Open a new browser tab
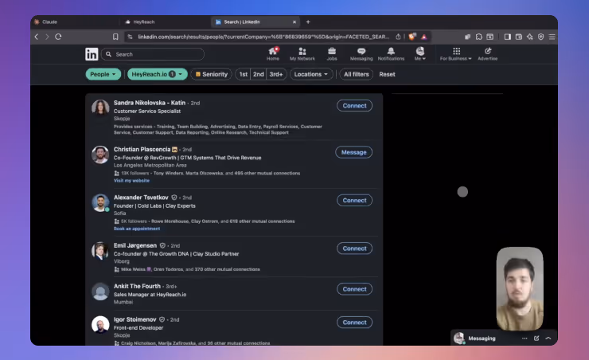 (308, 22)
